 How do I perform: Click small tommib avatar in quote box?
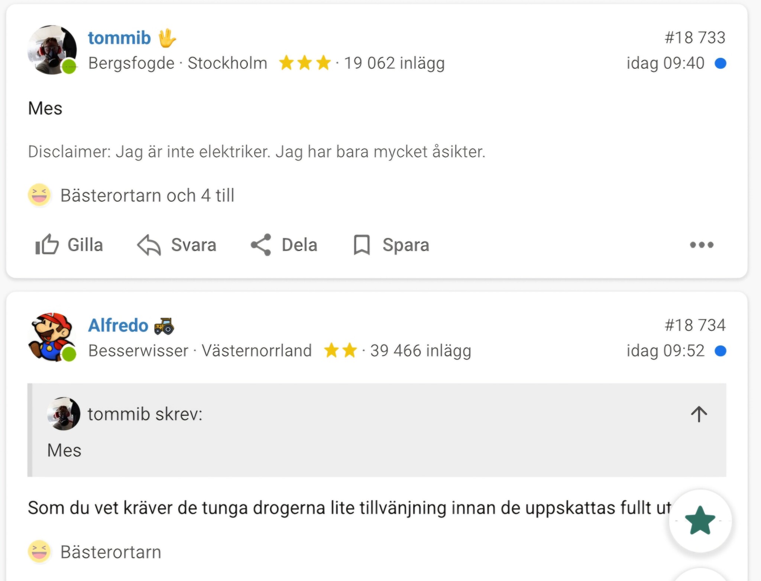64,414
